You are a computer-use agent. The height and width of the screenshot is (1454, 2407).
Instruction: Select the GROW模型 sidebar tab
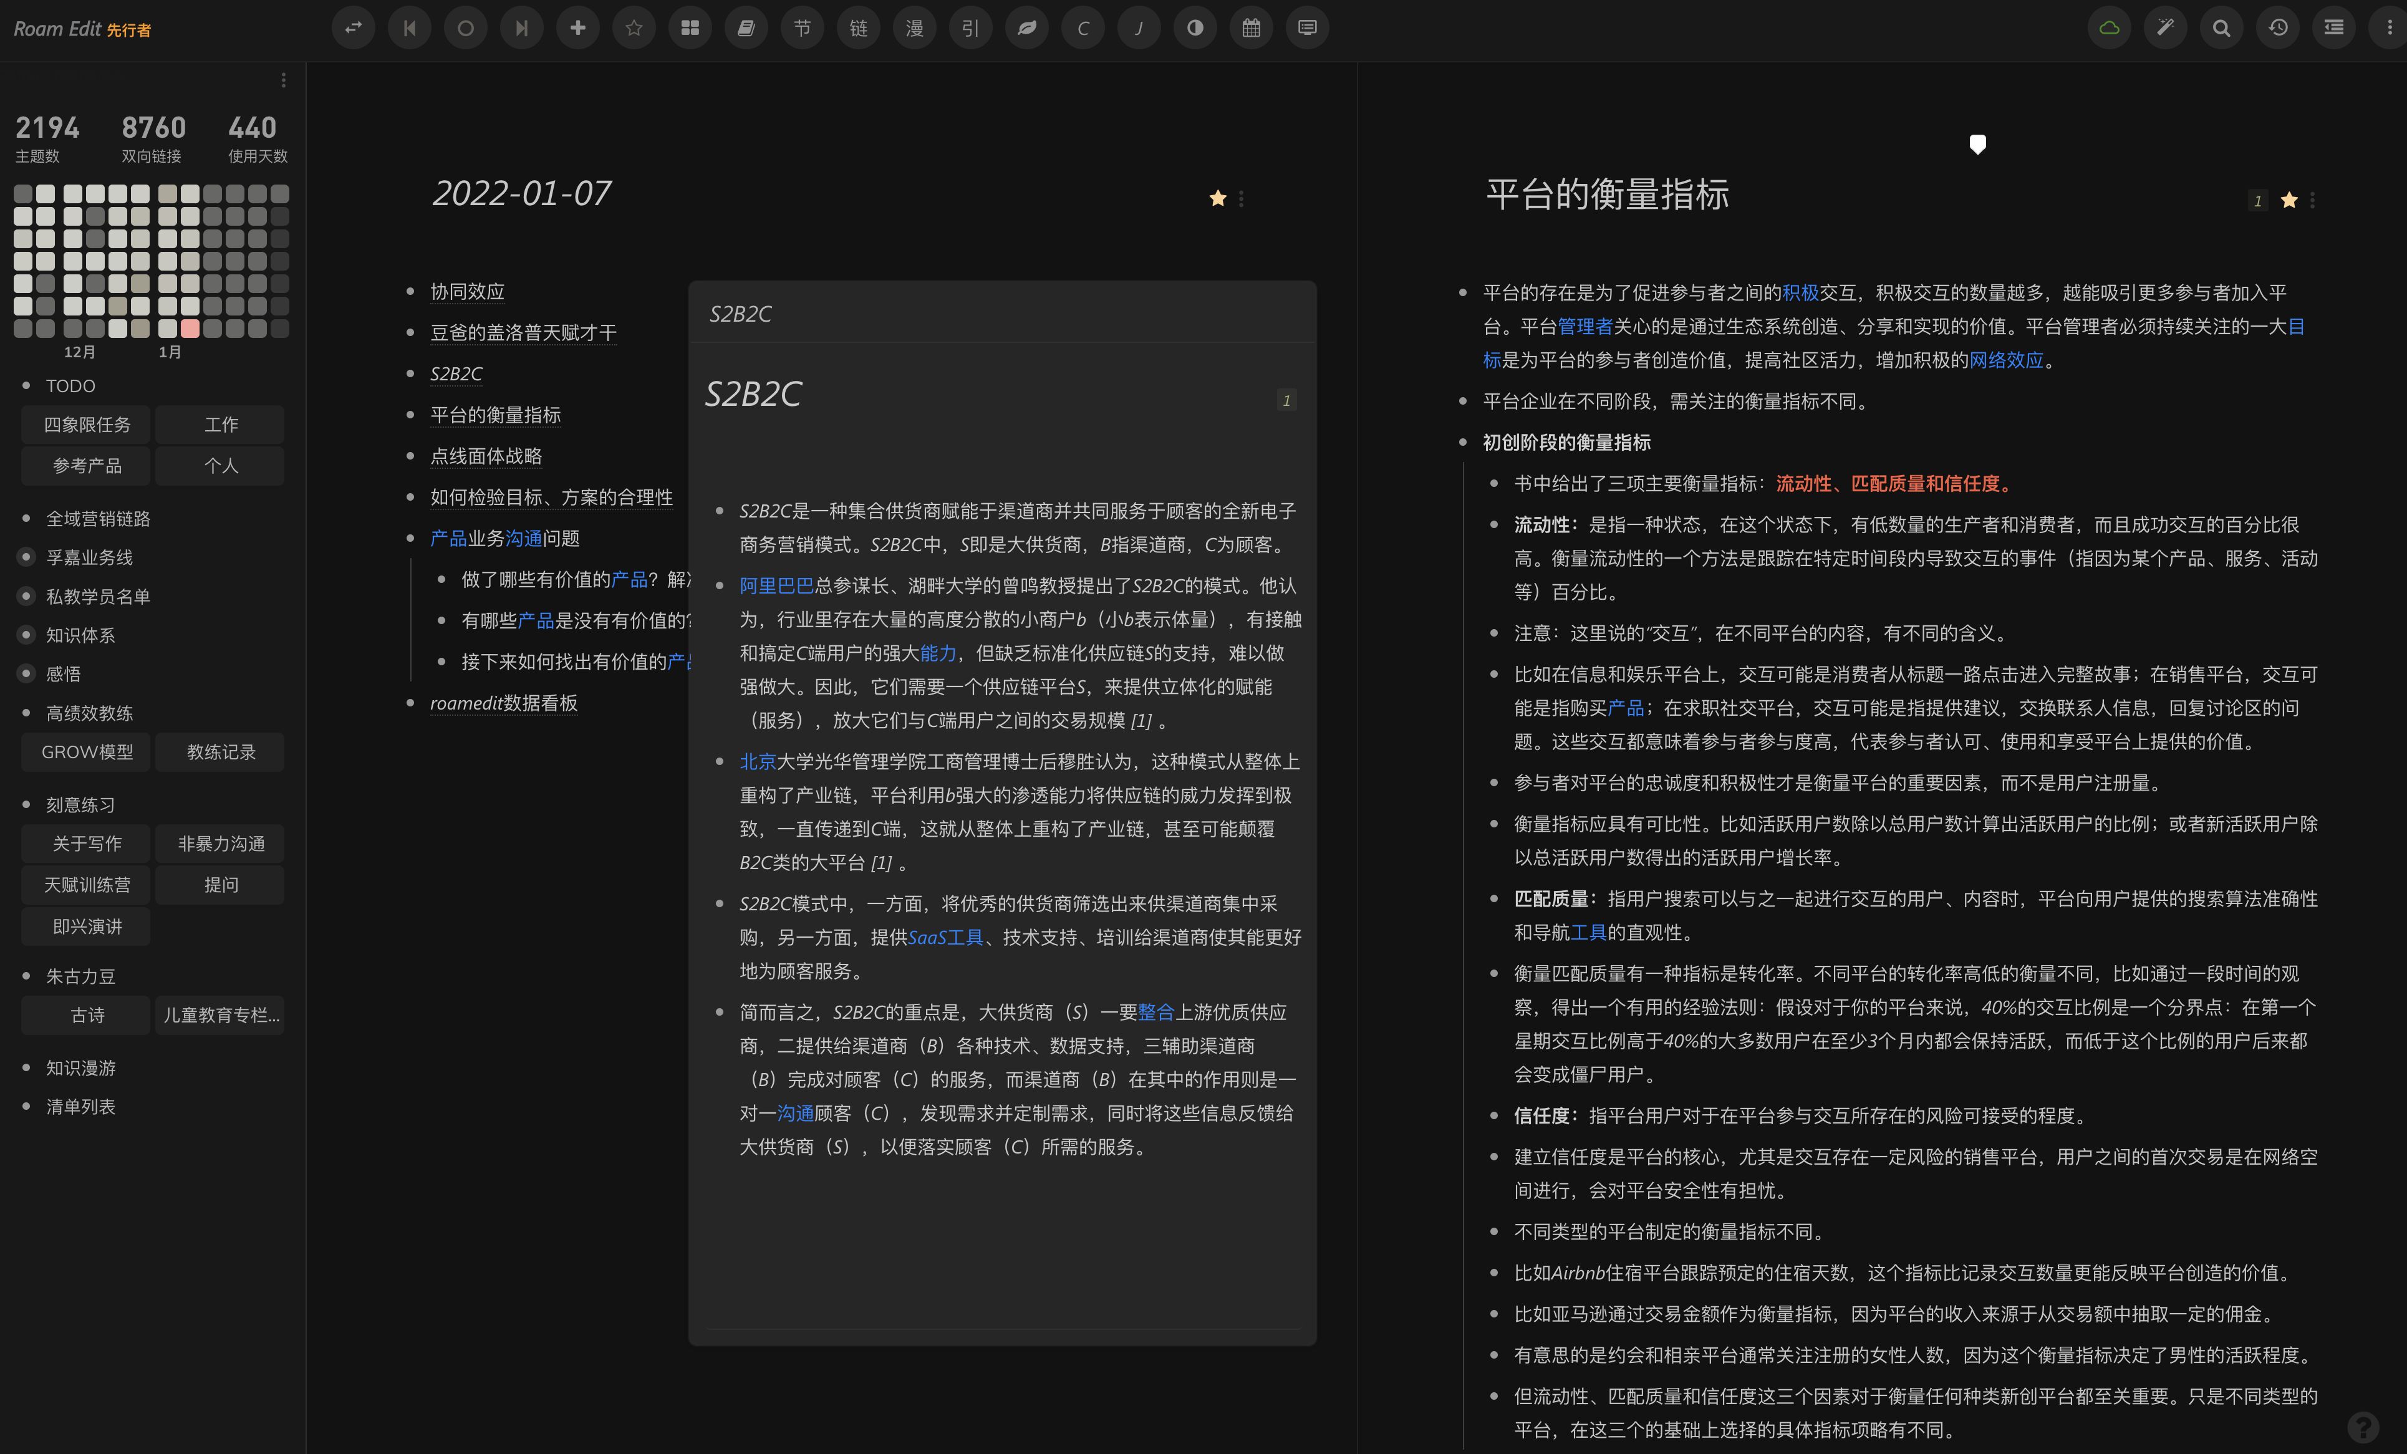86,752
